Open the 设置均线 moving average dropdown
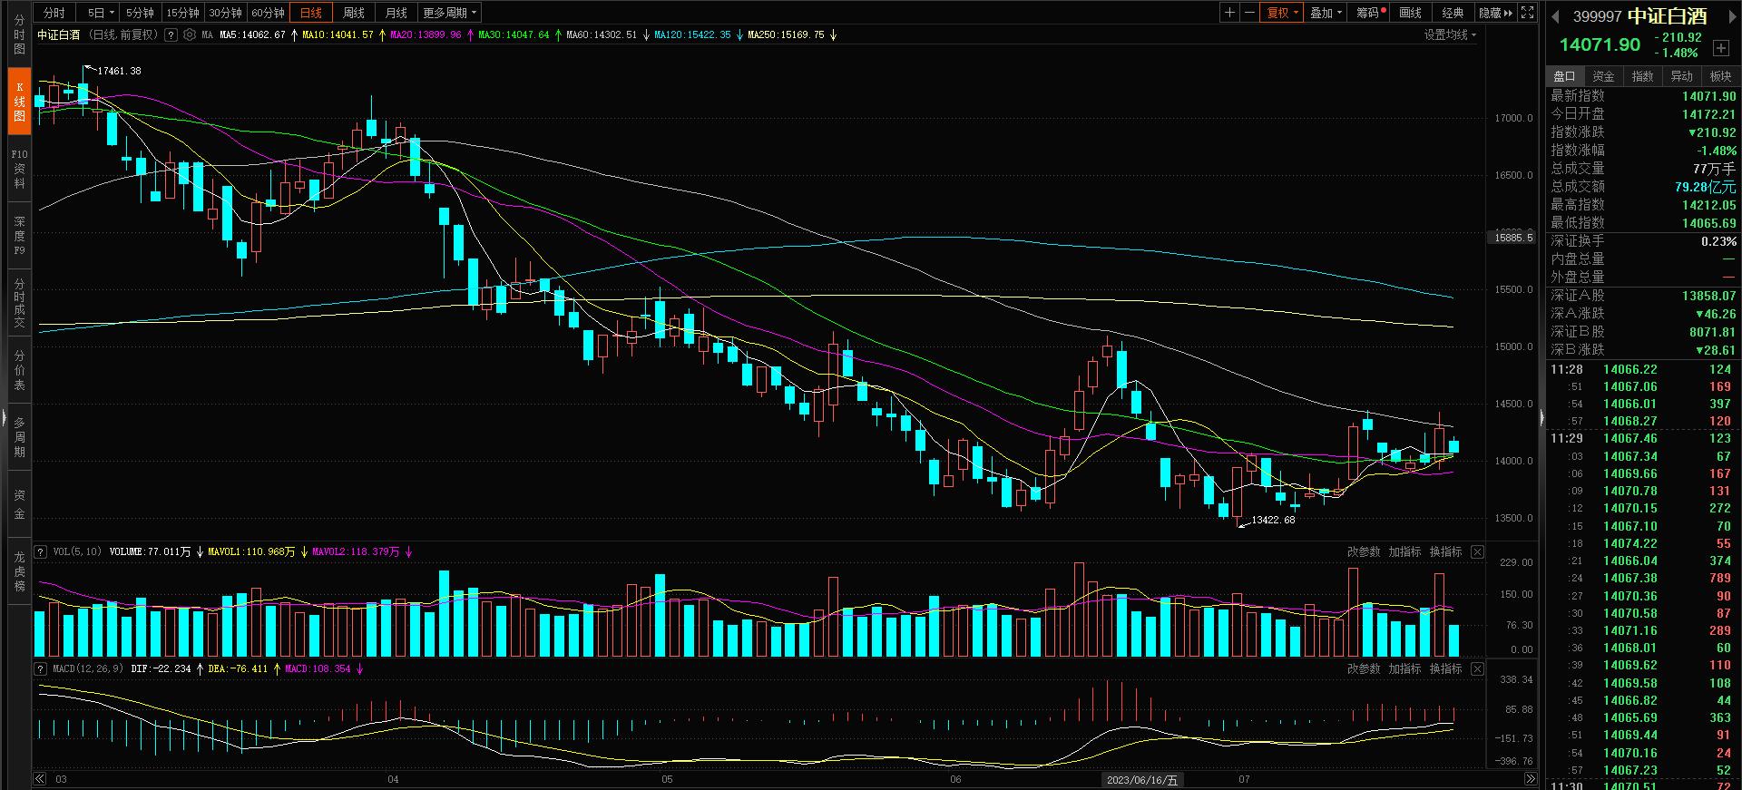 point(1449,35)
